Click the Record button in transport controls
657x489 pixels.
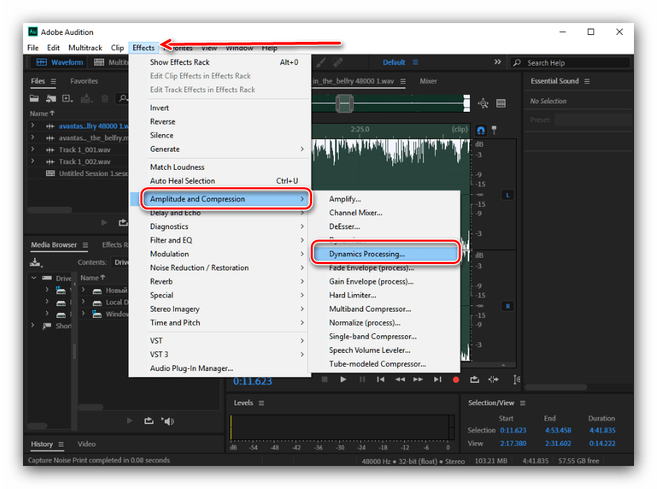click(456, 379)
